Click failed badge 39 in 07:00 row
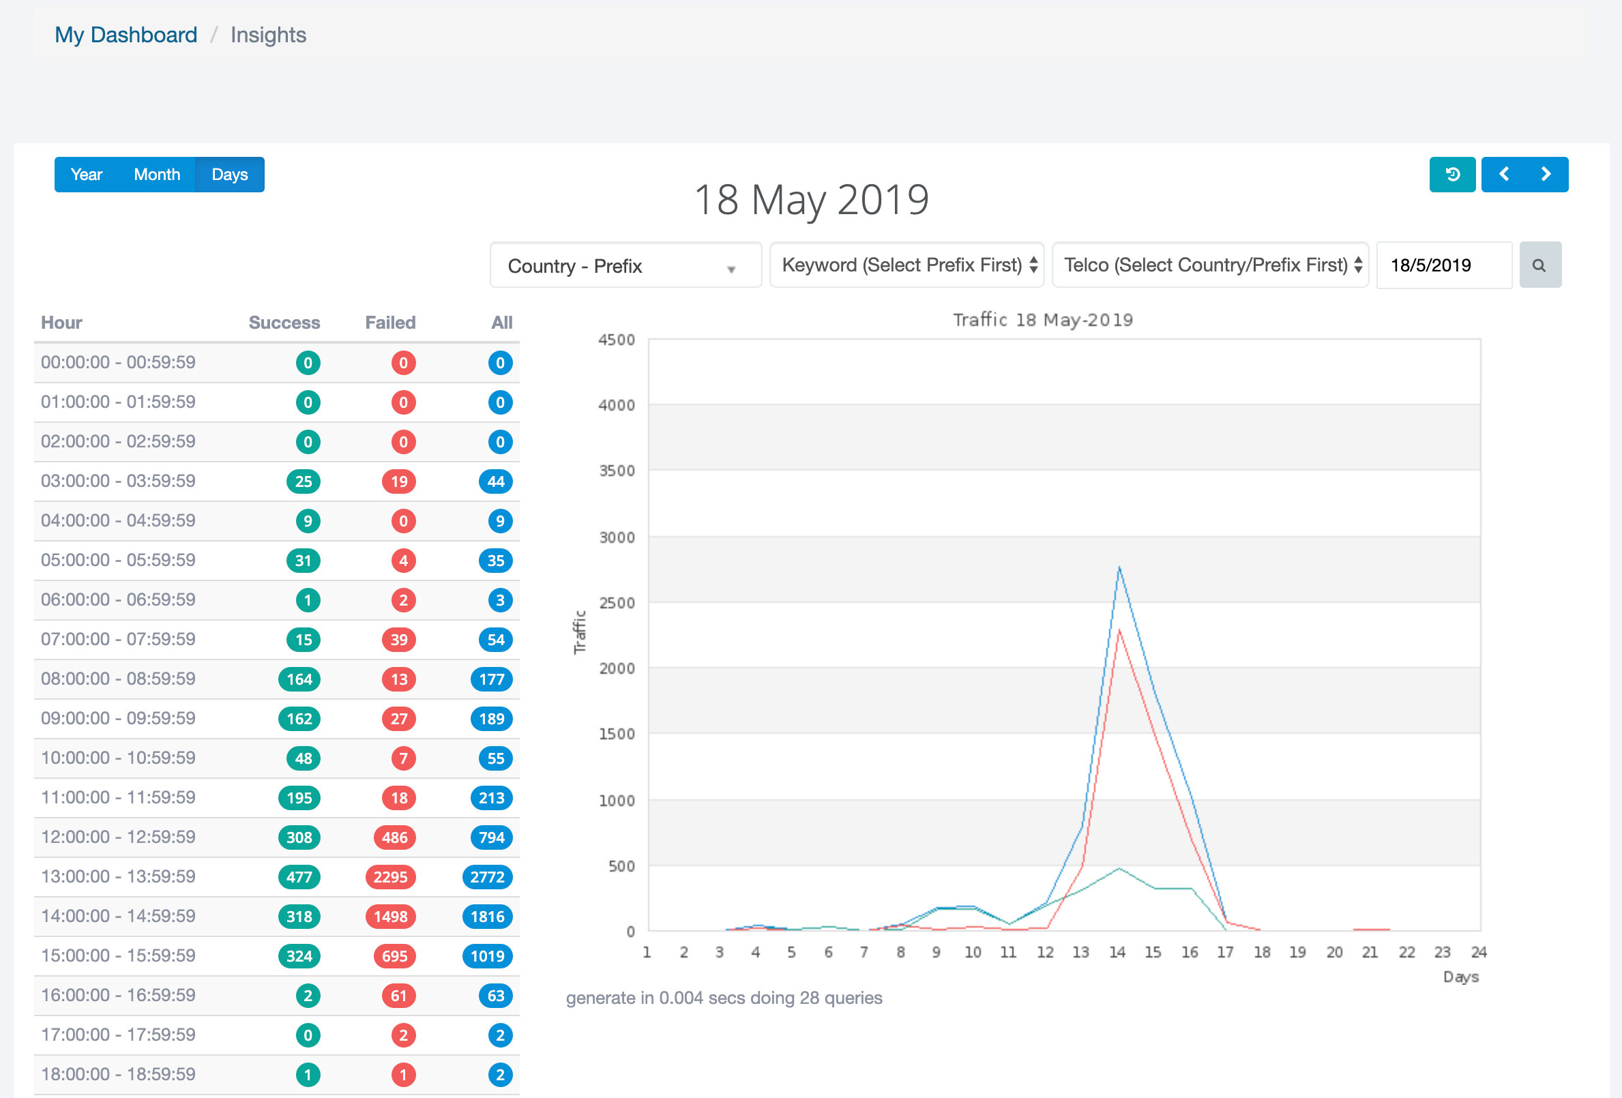Viewport: 1622px width, 1098px height. [x=399, y=640]
